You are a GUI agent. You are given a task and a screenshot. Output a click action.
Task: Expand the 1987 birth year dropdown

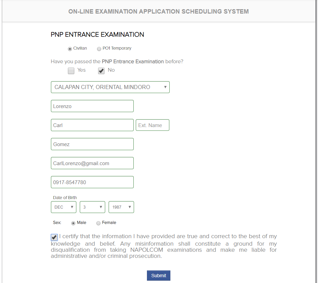point(121,207)
